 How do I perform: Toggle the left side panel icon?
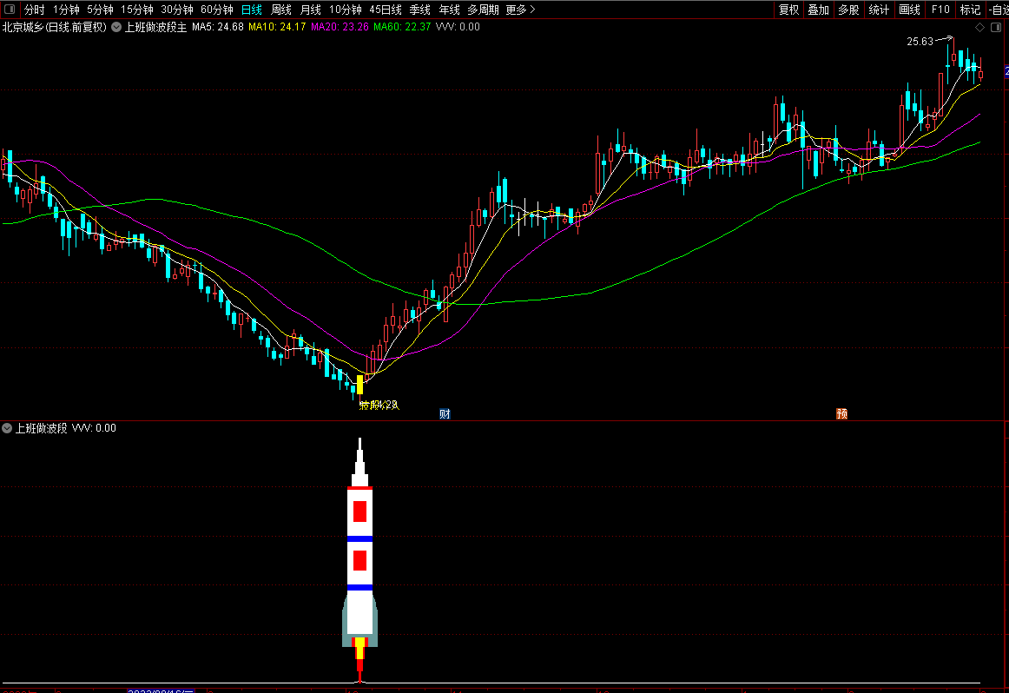point(10,9)
